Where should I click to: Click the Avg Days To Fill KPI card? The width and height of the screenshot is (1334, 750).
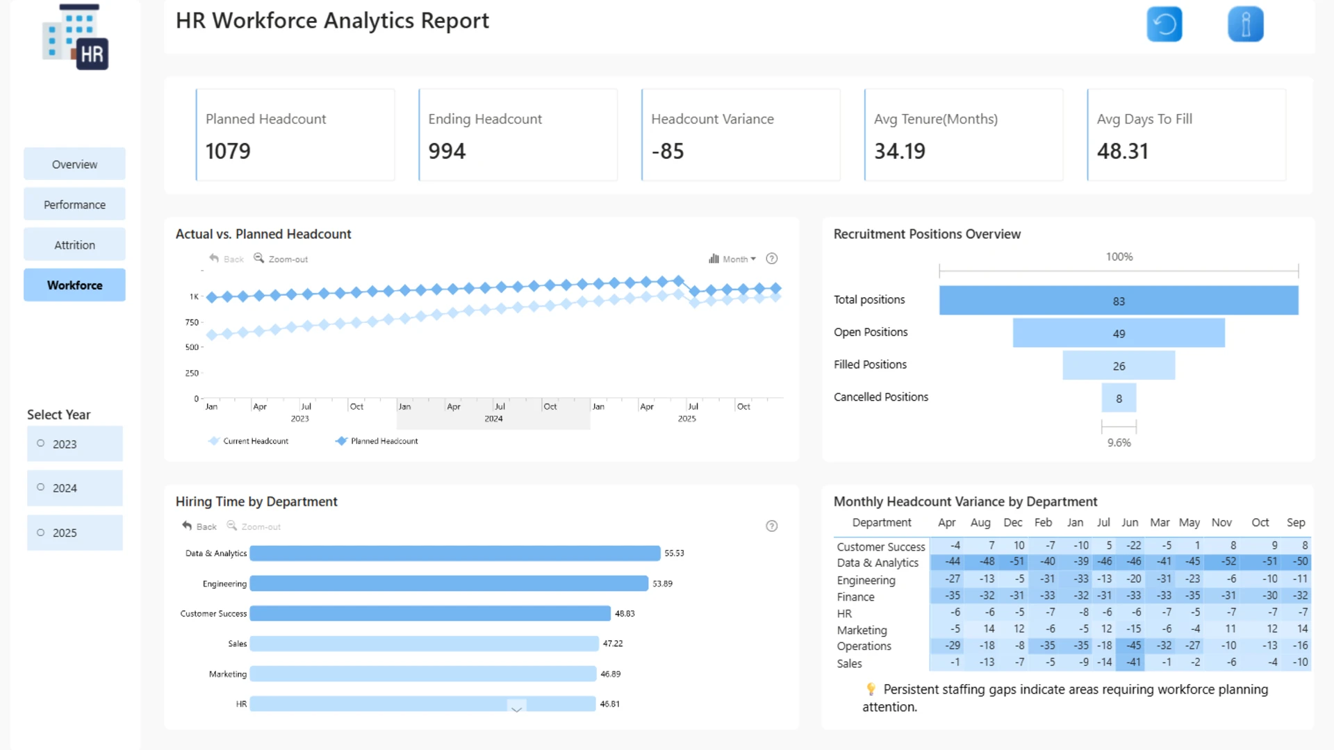pos(1187,135)
